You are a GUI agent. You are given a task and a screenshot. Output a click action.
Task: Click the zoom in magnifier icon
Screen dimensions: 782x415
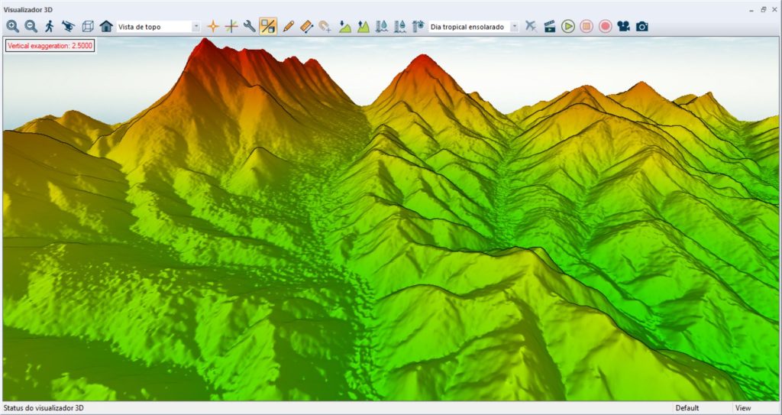[13, 26]
